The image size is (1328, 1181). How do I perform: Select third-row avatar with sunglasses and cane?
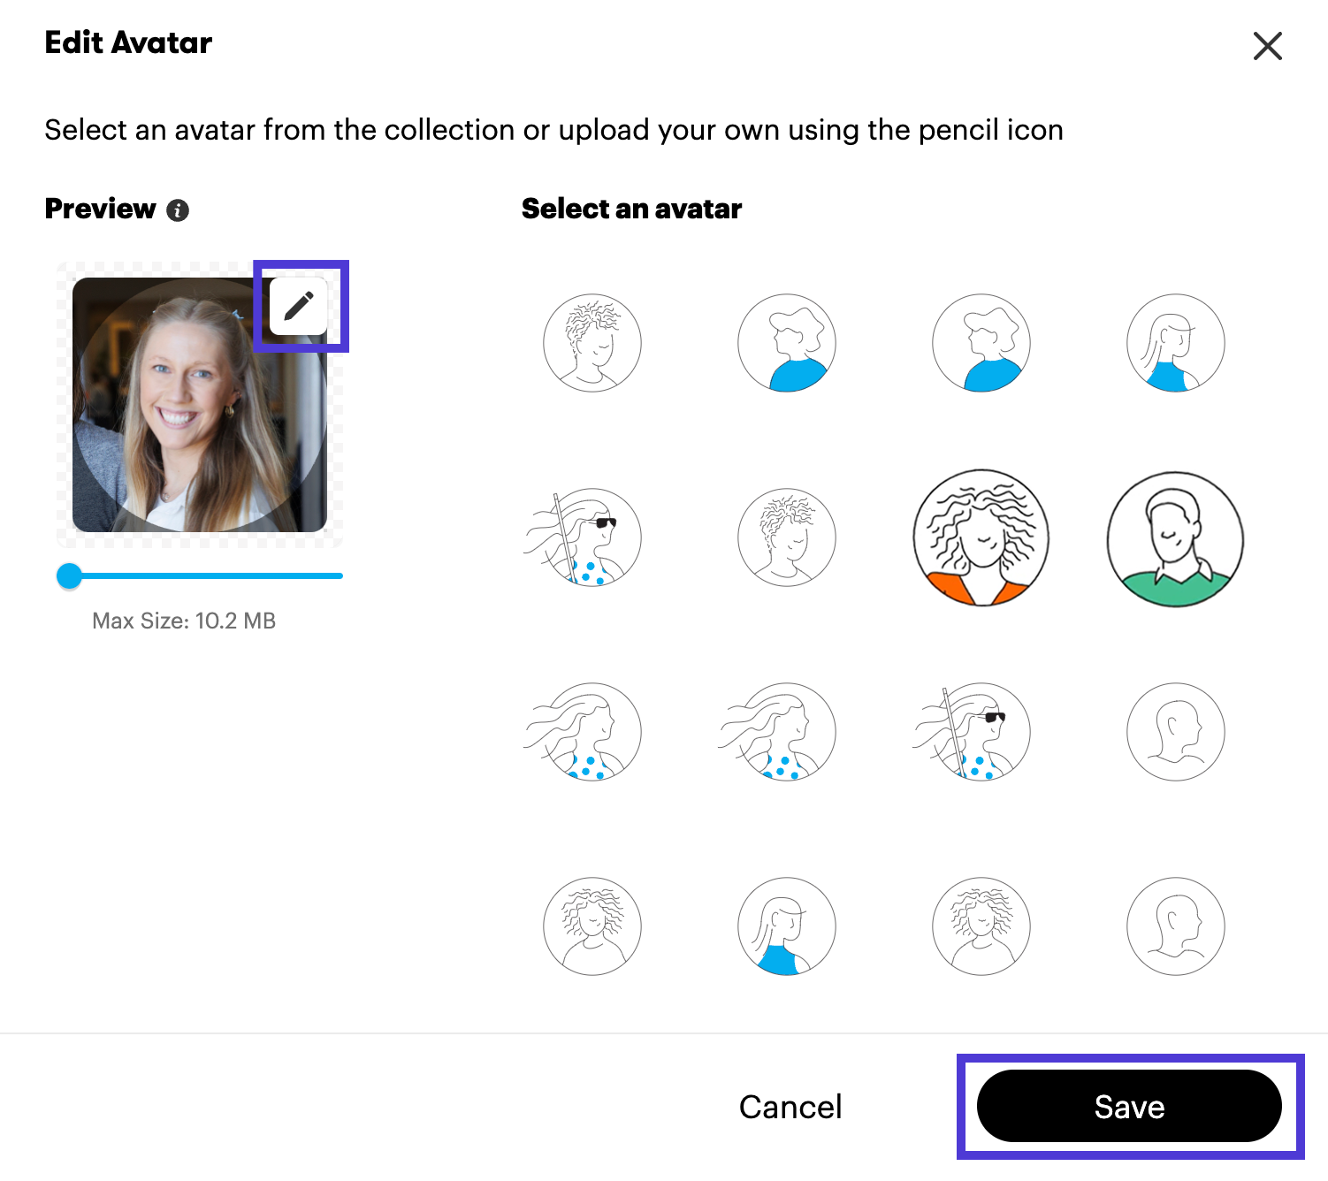tap(974, 732)
